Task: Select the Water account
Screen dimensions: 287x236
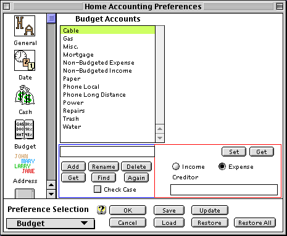Action: pos(107,126)
